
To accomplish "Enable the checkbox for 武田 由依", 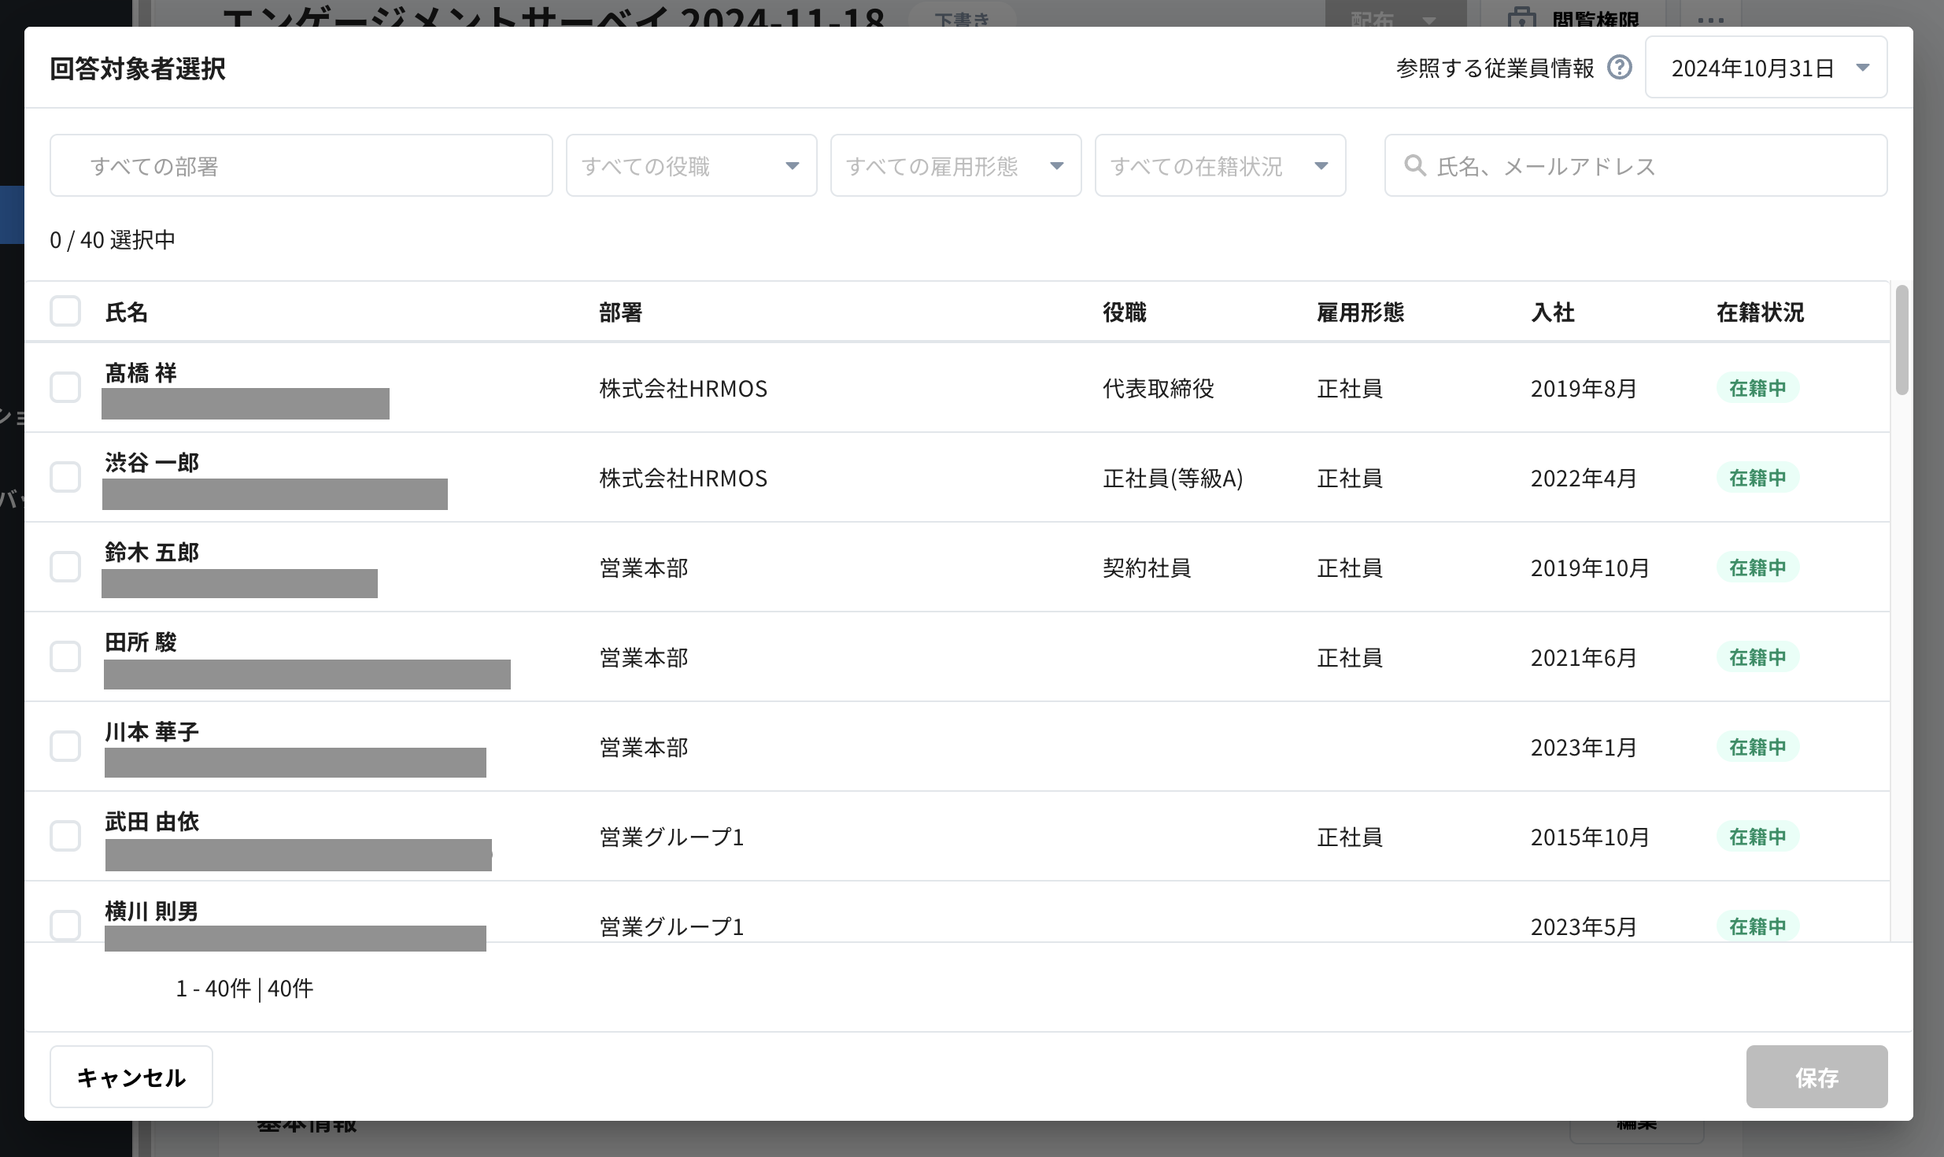I will click(66, 836).
